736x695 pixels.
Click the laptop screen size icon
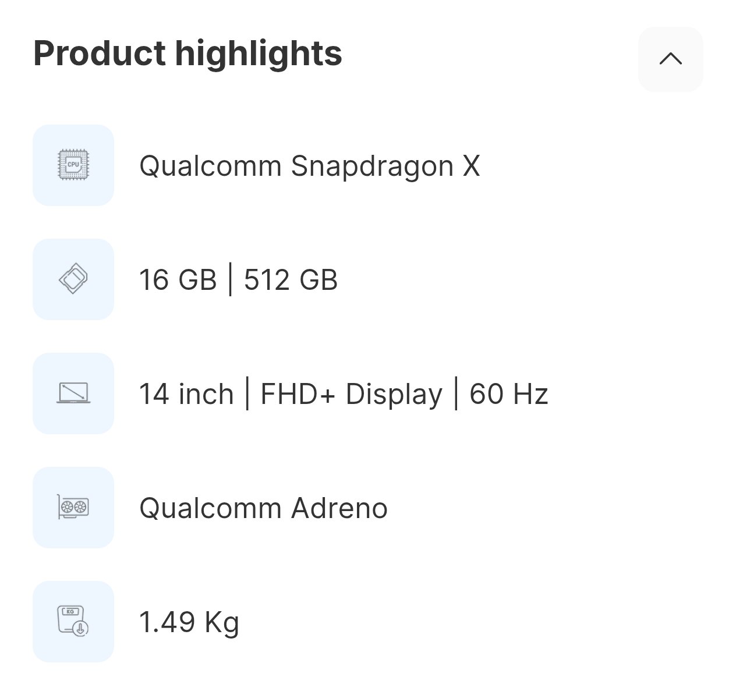[x=73, y=393]
